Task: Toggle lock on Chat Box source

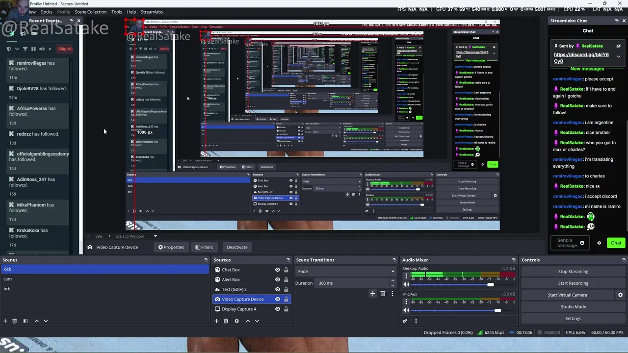Action: 286,270
